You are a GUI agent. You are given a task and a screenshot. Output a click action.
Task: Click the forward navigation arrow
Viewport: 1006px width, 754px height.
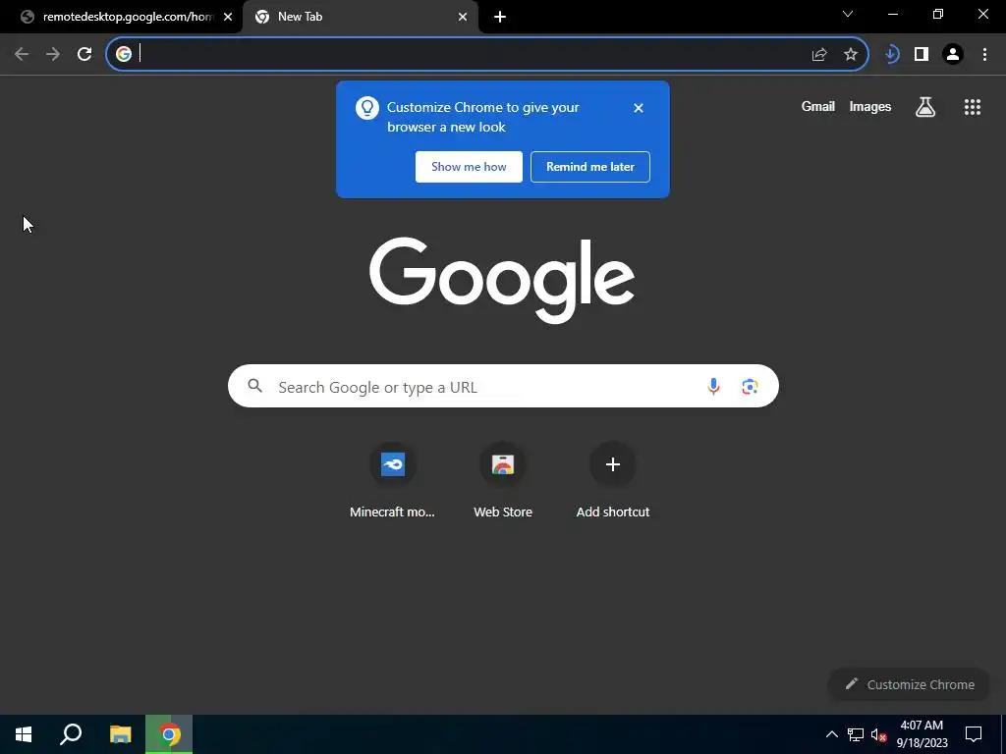tap(53, 54)
